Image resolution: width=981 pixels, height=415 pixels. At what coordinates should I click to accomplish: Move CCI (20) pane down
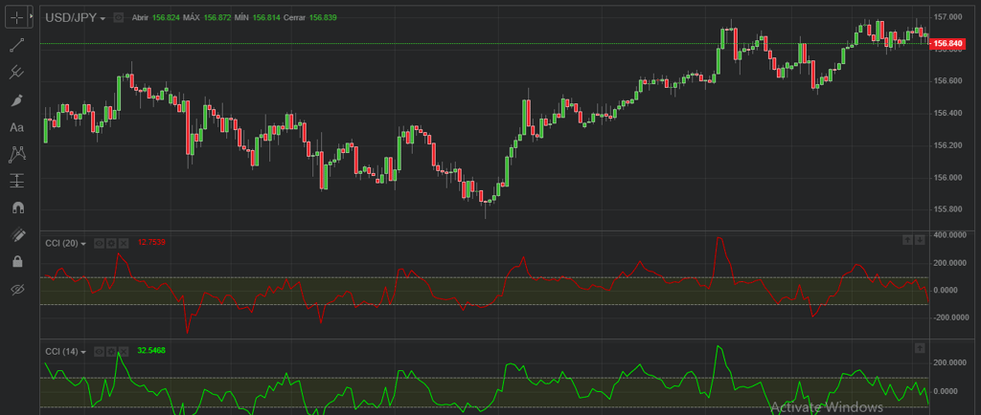click(920, 240)
